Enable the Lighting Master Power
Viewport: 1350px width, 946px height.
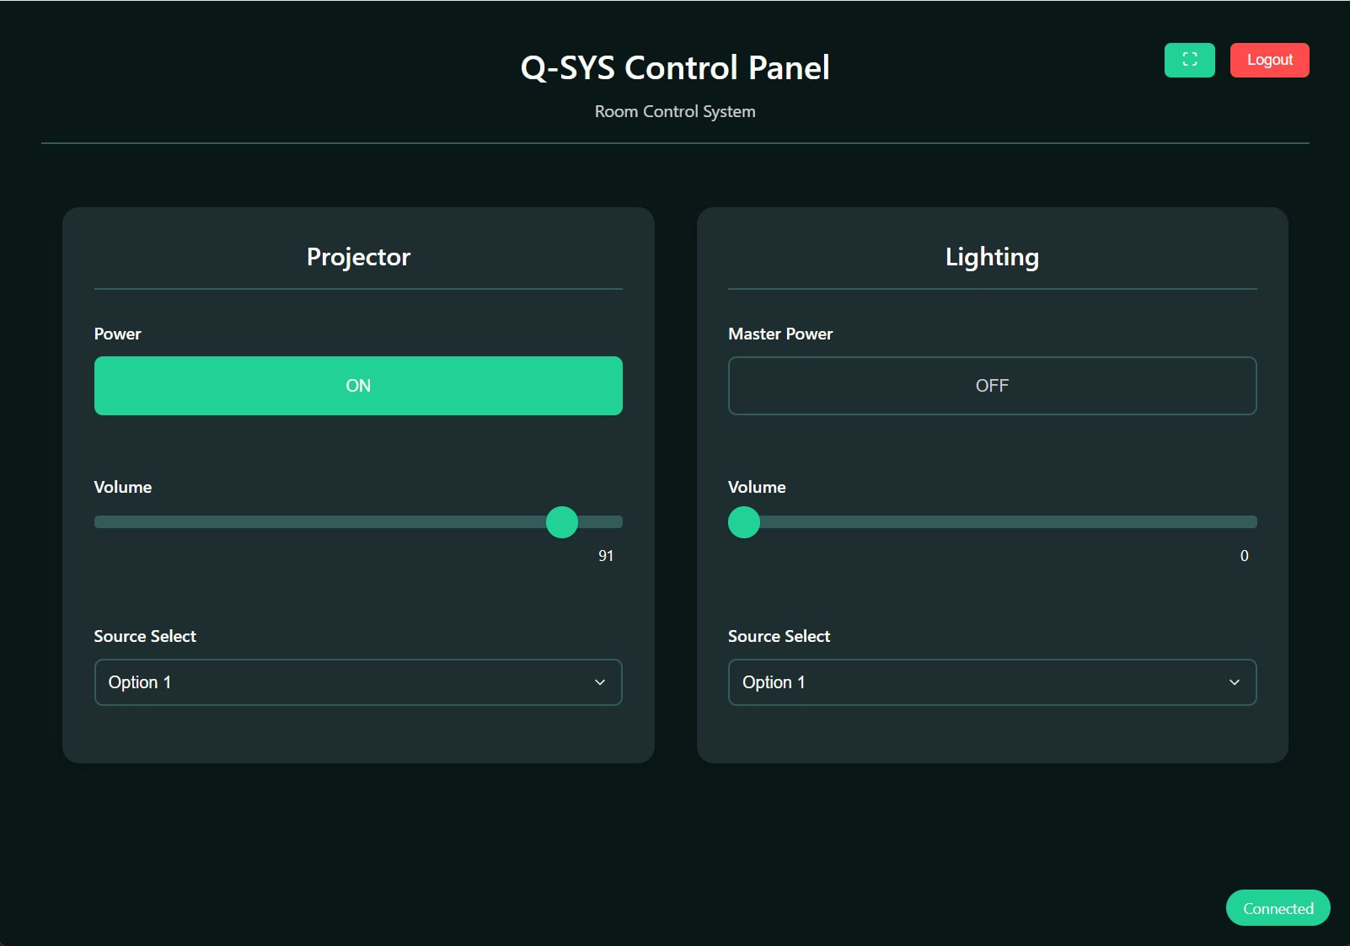992,385
